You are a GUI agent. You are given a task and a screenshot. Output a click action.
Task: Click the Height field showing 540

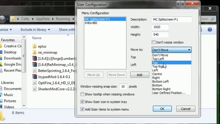160,34
